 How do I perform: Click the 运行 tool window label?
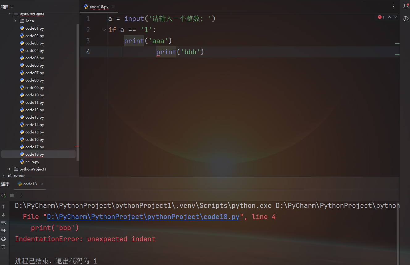pos(5,184)
